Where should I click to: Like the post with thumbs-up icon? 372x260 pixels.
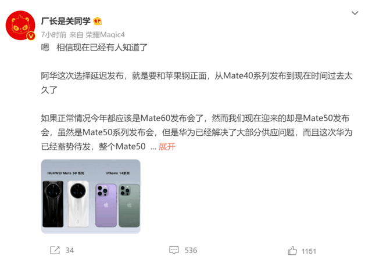click(x=292, y=251)
